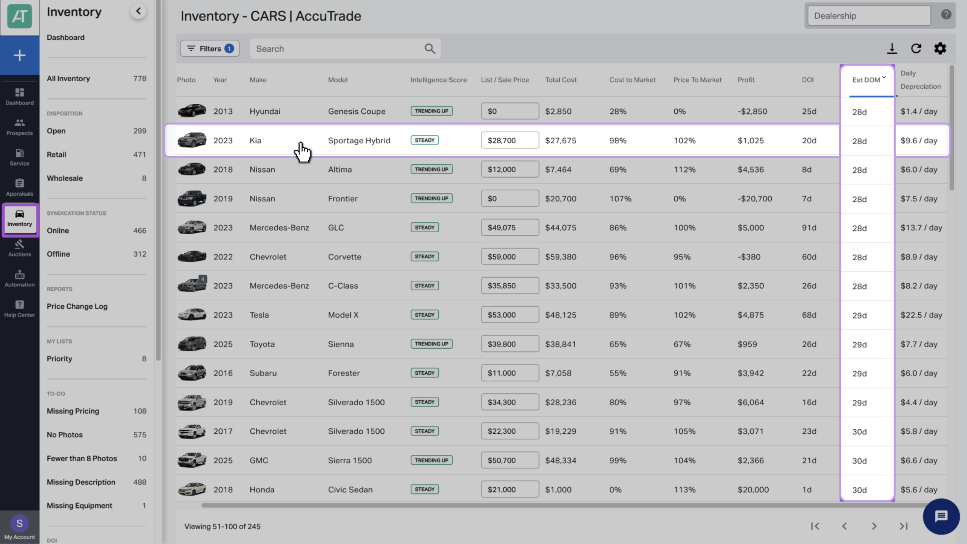Sort by Make column header
Viewport: 967px width, 544px height.
tap(258, 80)
